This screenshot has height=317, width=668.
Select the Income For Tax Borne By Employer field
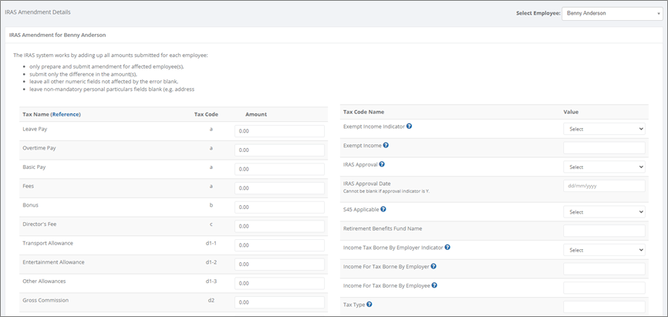point(604,269)
